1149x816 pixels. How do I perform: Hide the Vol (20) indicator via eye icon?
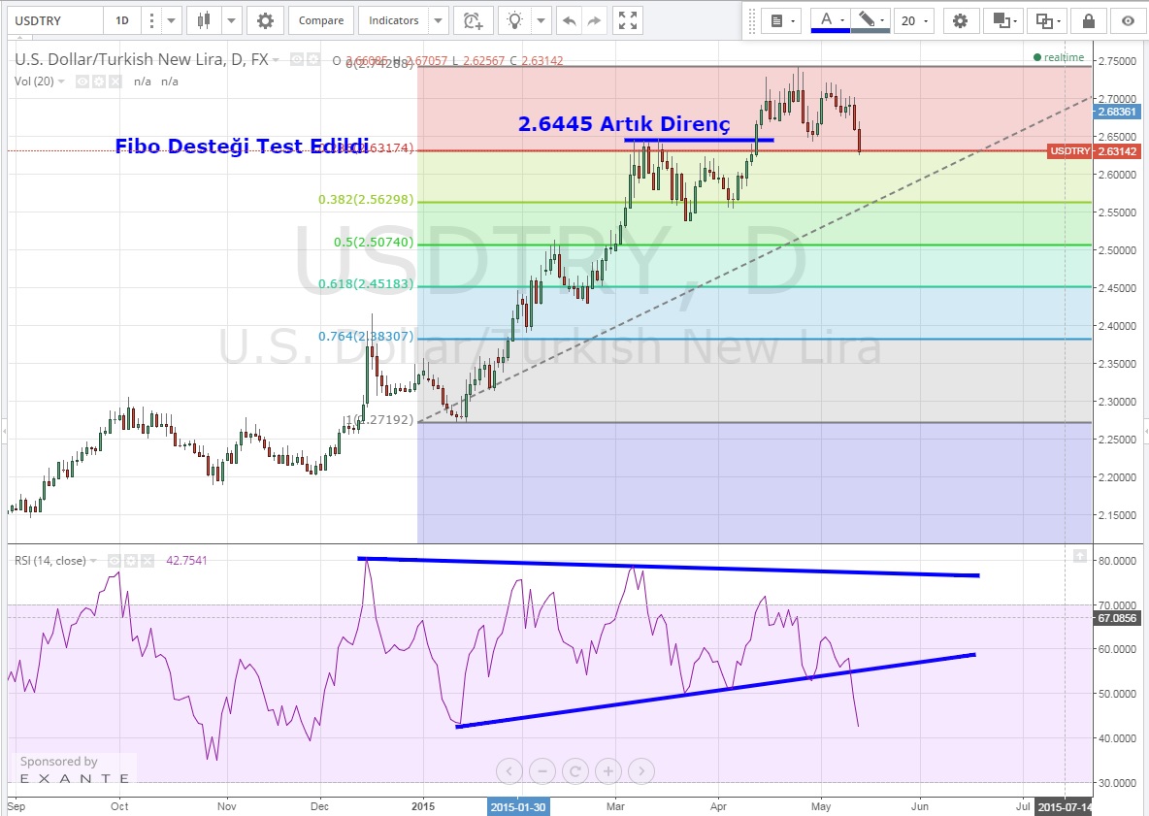tap(82, 82)
